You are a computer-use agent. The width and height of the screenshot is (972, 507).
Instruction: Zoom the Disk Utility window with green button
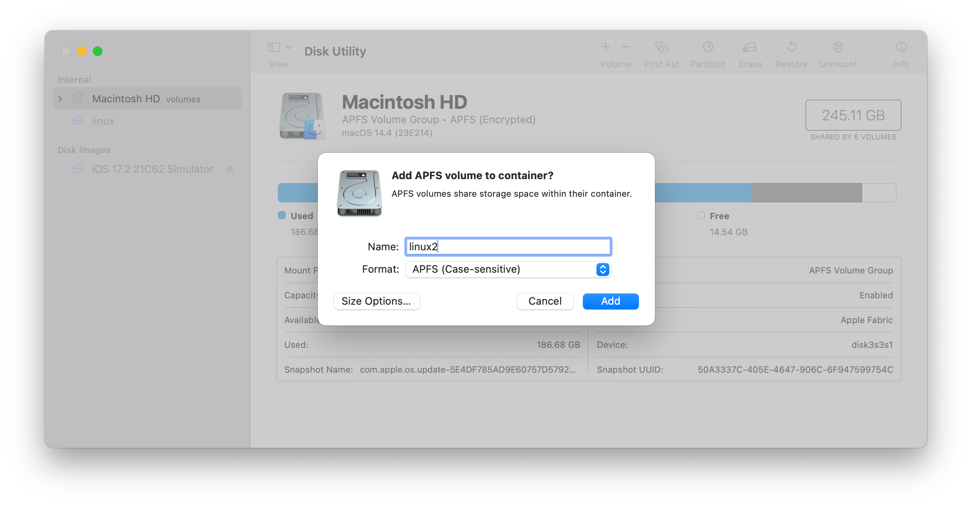[98, 51]
